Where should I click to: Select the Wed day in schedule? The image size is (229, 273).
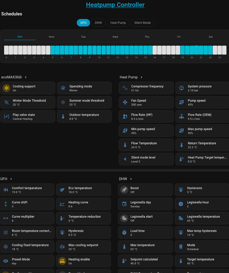coord(115,37)
